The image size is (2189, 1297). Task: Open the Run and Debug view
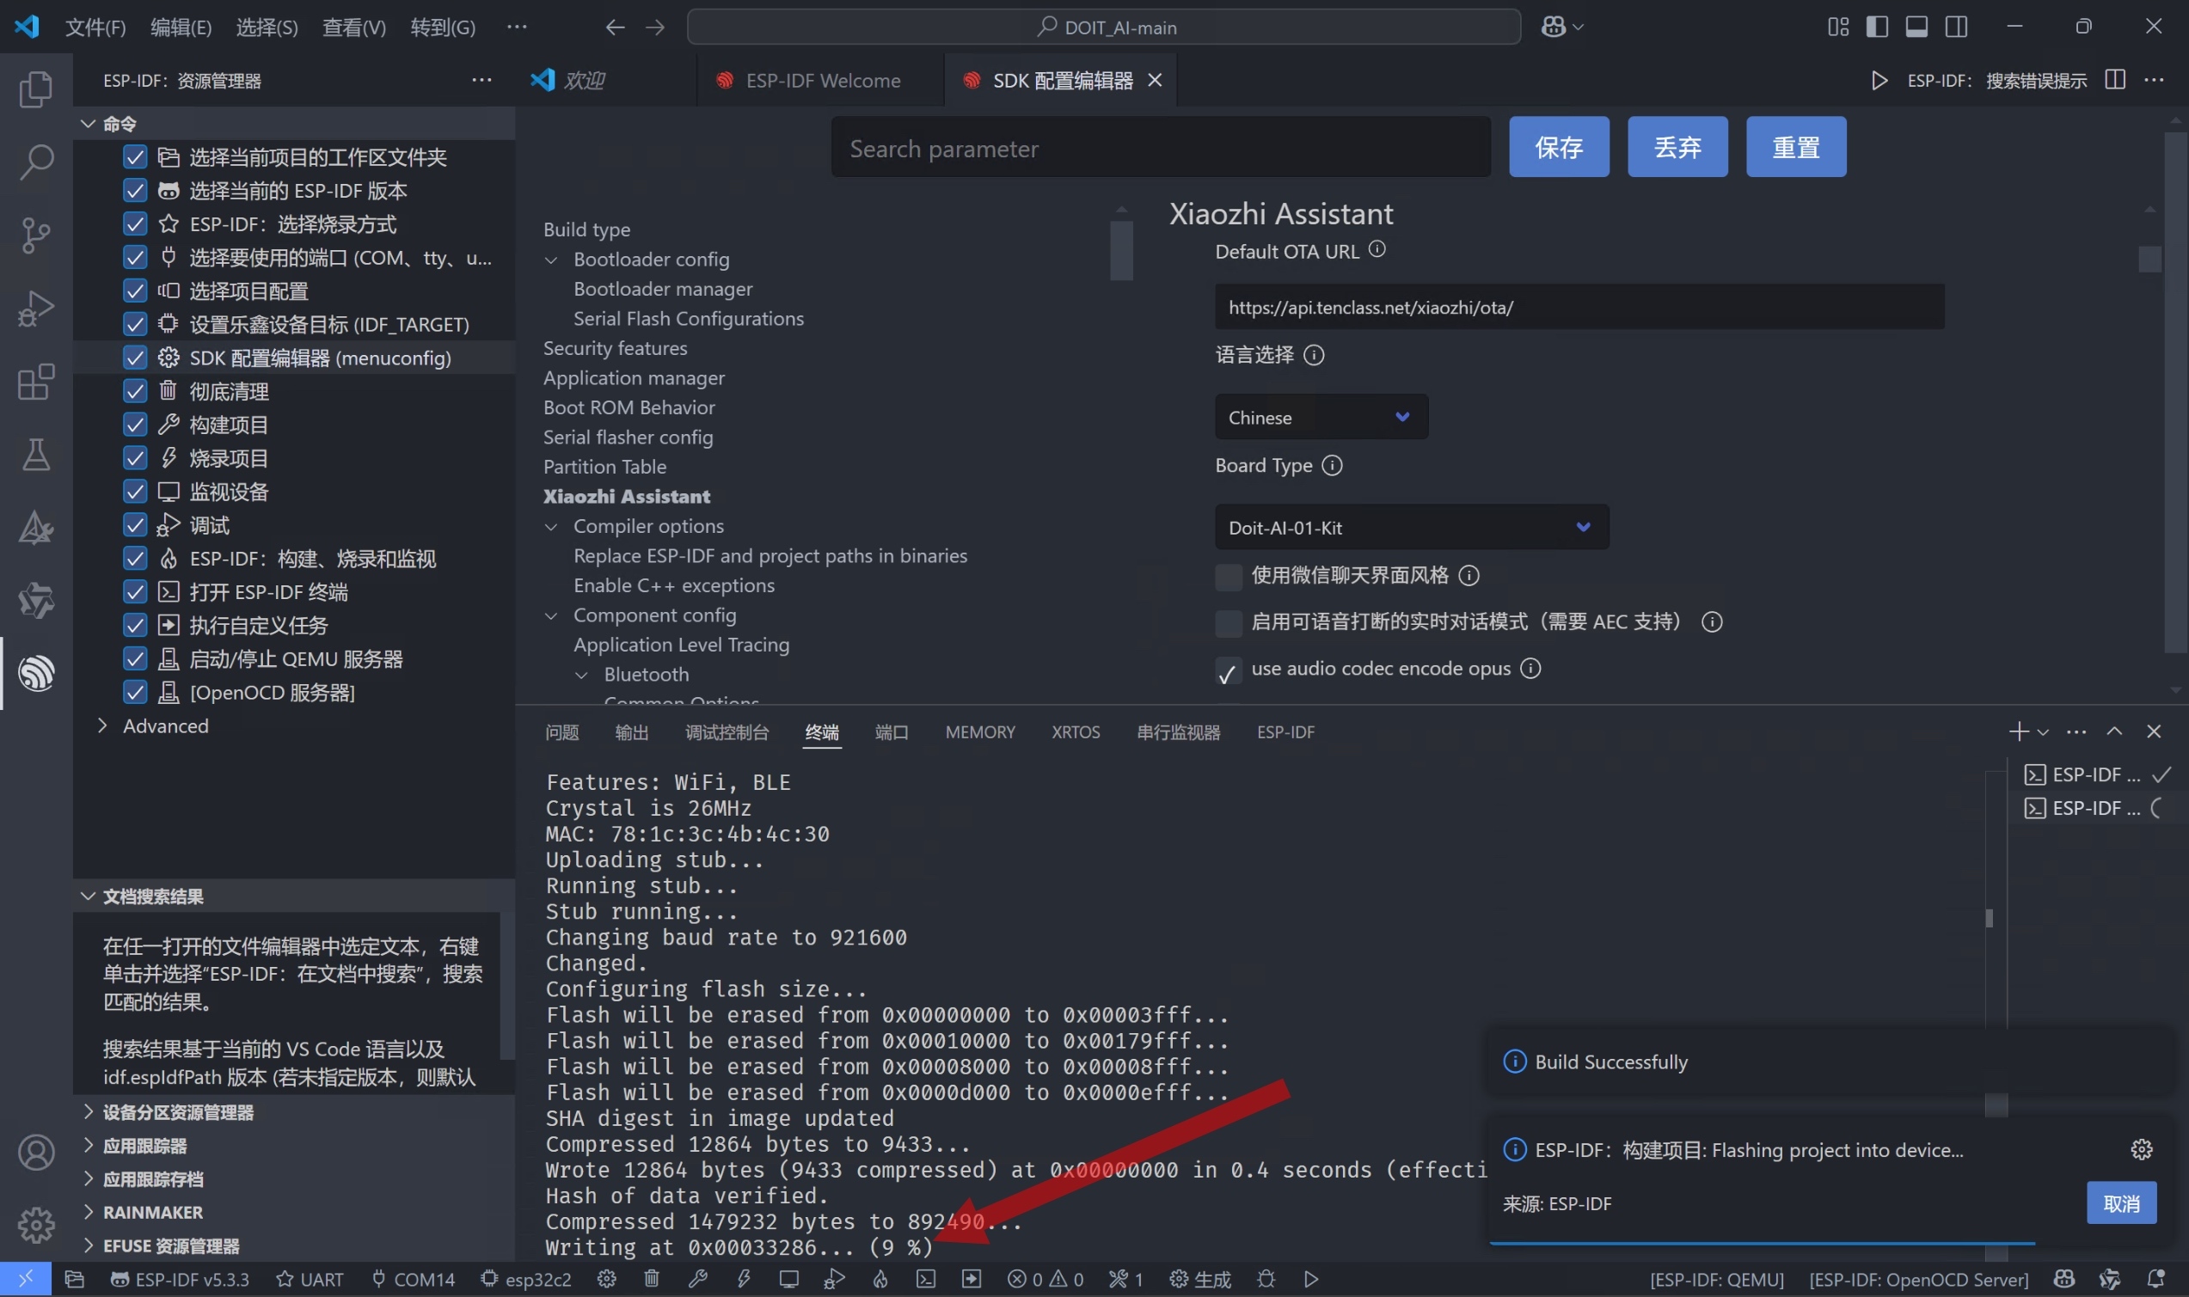click(36, 309)
